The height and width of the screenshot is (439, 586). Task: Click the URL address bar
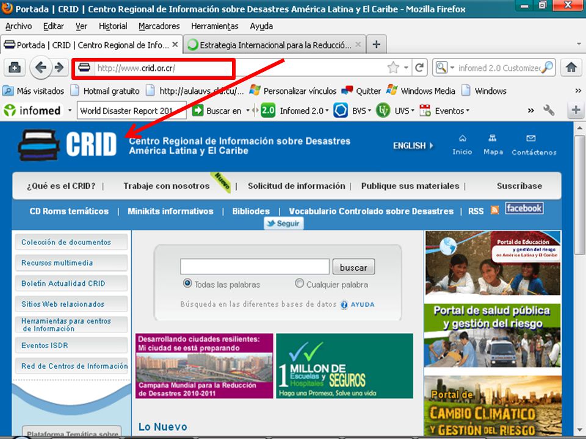coord(239,68)
